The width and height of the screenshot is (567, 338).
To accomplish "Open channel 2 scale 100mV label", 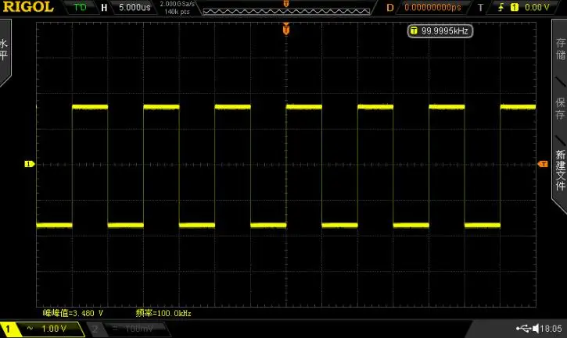I will [x=139, y=329].
